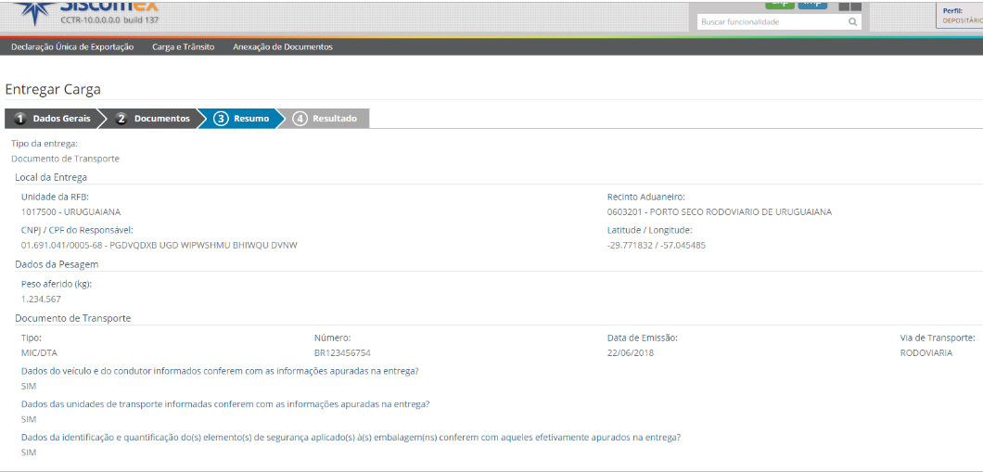Click the CNPJ value 01.691.041/0005-68
Screen dimensions: 983x472
pyautogui.click(x=61, y=245)
